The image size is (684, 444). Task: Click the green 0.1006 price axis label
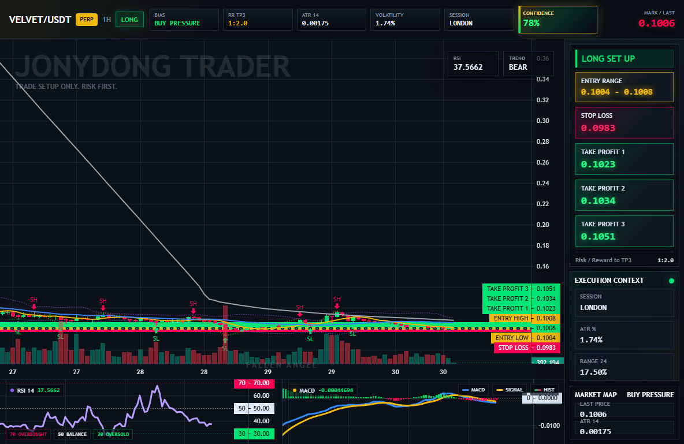pos(546,328)
